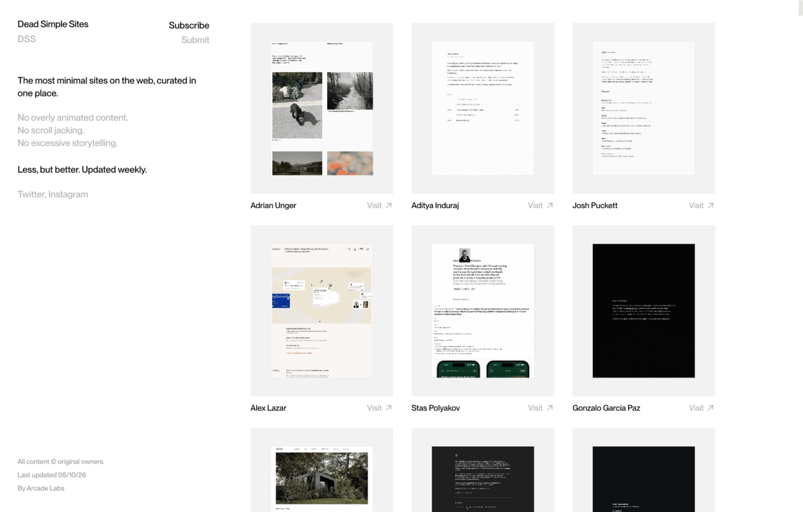Open the Subscribe link
Screen dimensions: 803x512
[x=189, y=26]
